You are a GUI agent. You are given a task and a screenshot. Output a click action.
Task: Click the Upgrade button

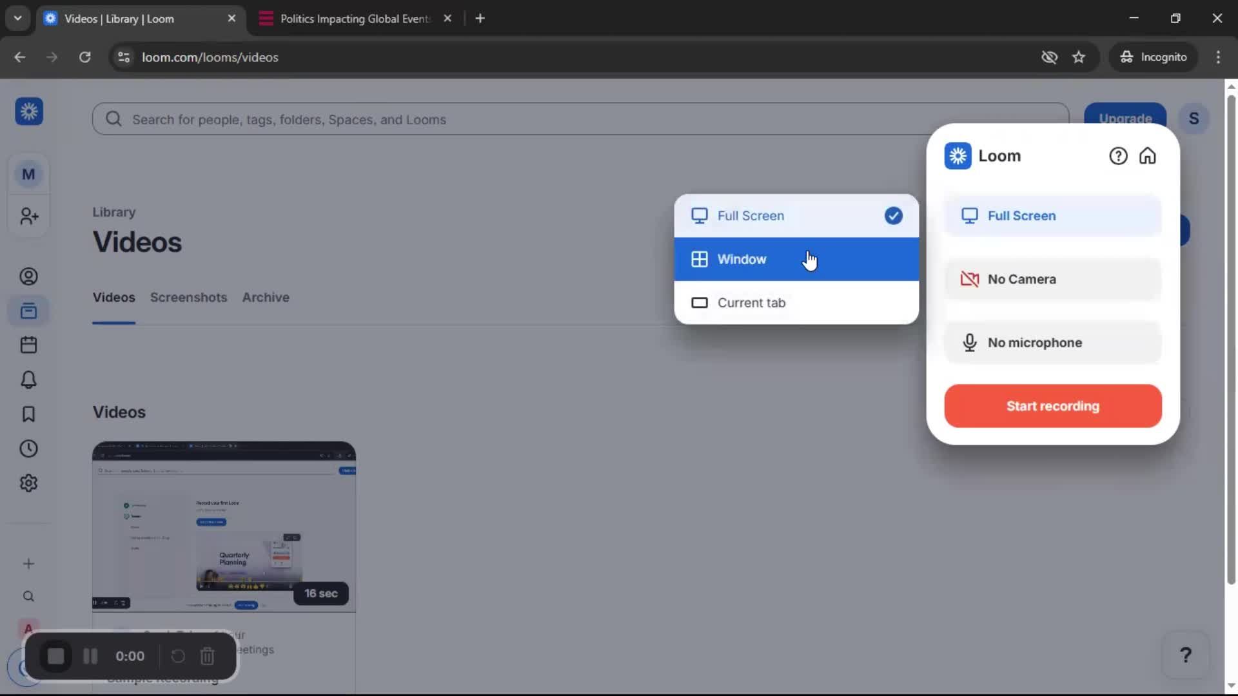1125,119
